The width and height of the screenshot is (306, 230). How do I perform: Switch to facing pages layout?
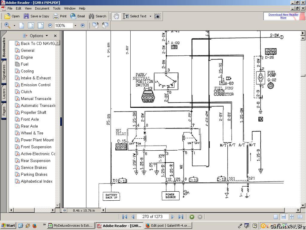tap(300, 217)
